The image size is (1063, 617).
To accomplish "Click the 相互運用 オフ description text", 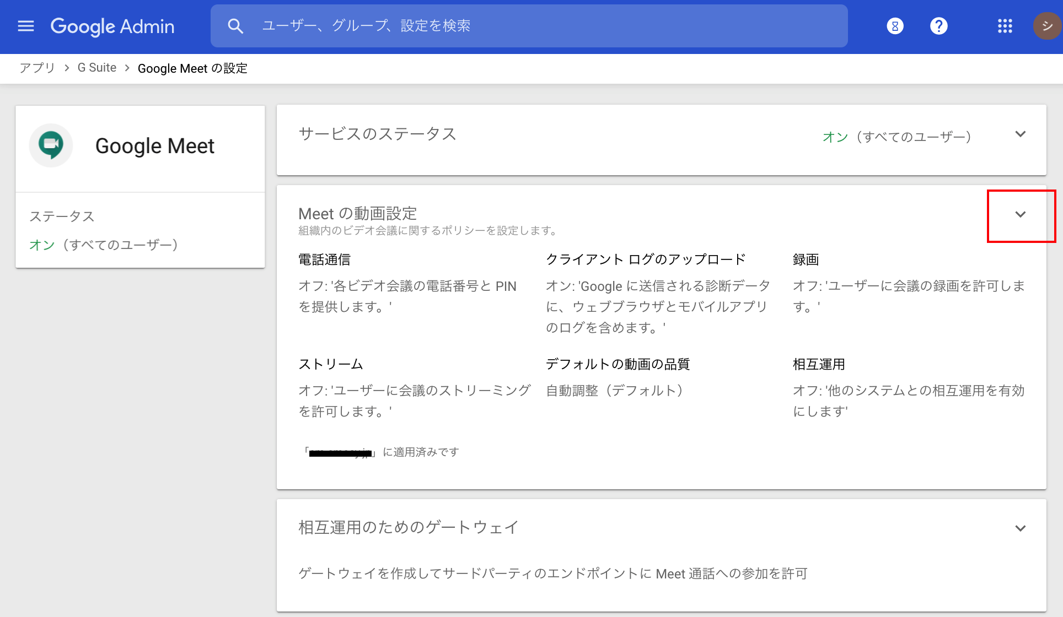I will (909, 401).
